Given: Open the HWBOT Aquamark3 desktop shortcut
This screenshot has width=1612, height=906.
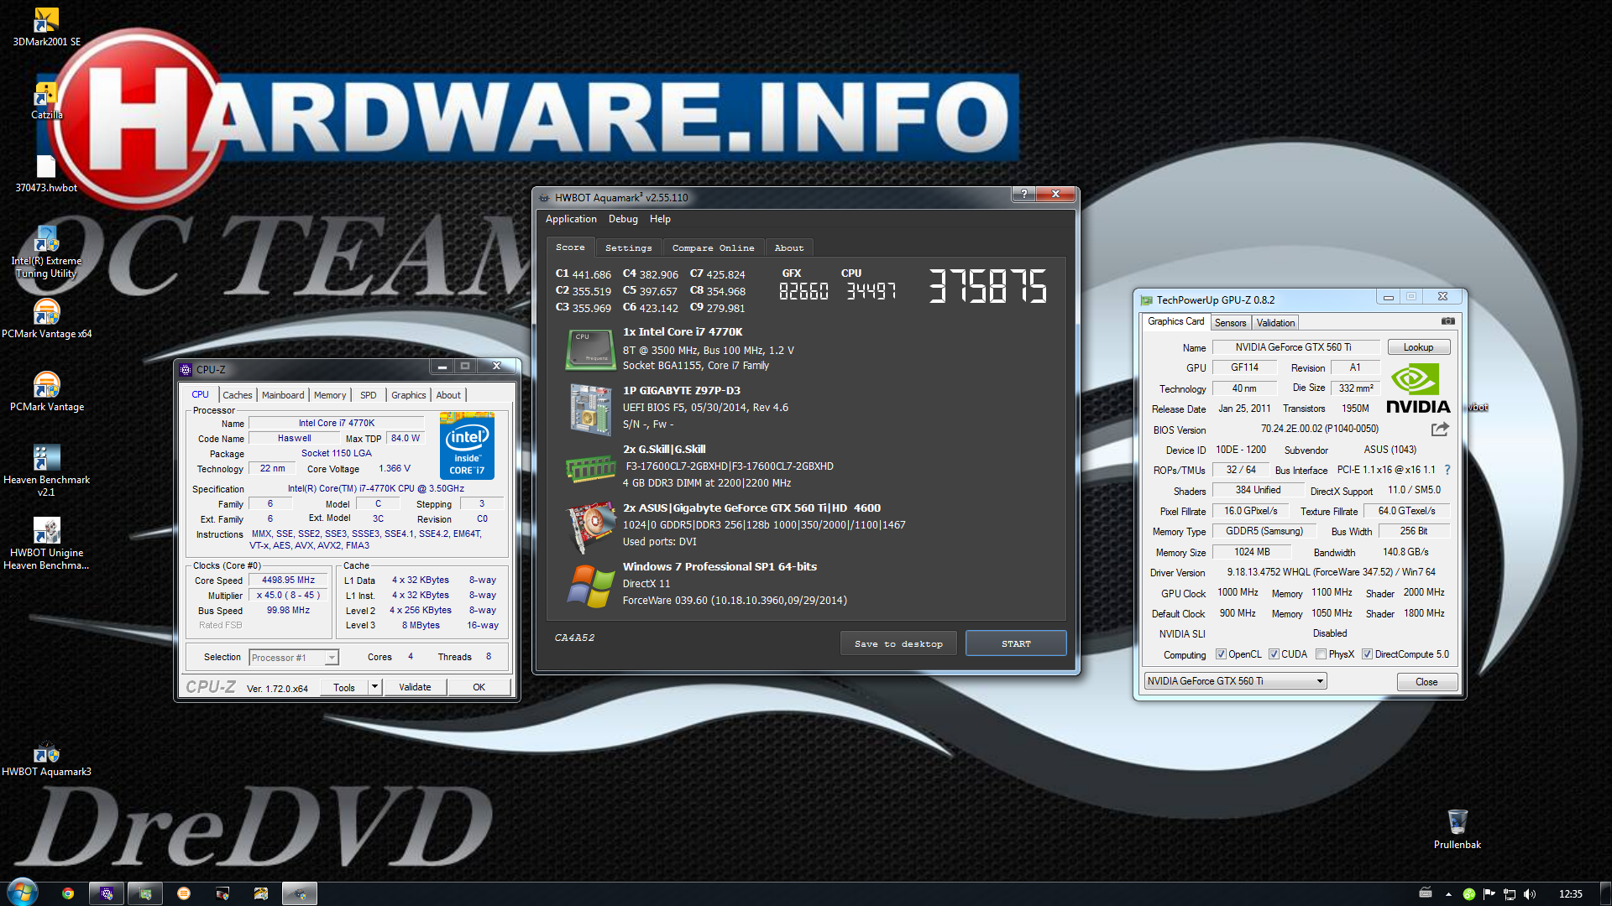Looking at the screenshot, I should tap(46, 758).
